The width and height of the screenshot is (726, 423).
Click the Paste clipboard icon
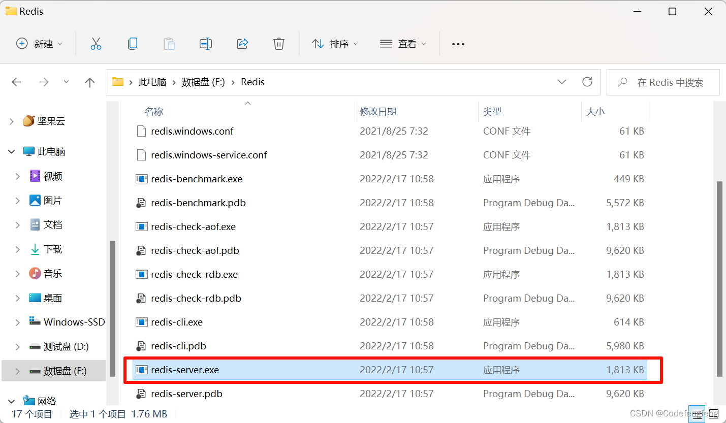pos(169,44)
